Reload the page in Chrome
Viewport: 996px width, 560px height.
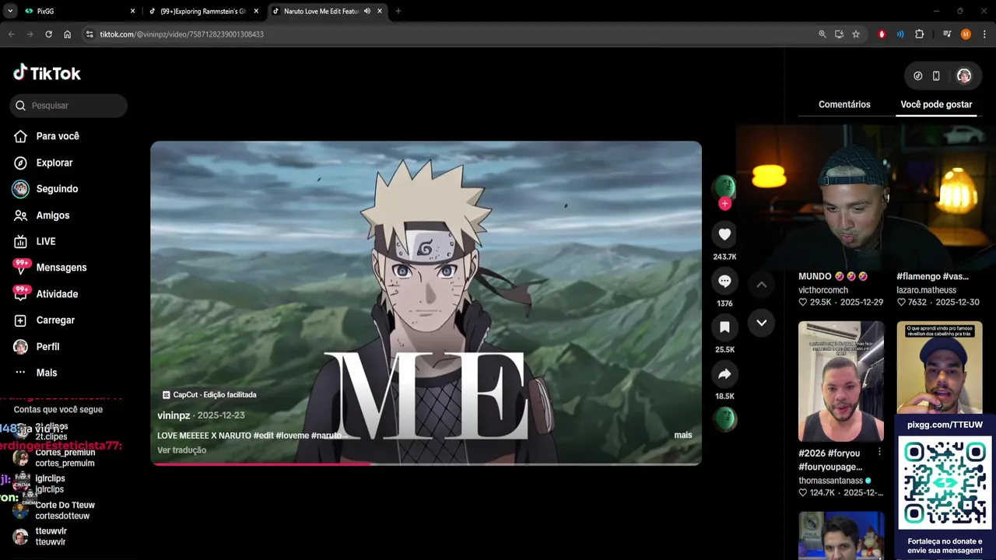click(48, 34)
